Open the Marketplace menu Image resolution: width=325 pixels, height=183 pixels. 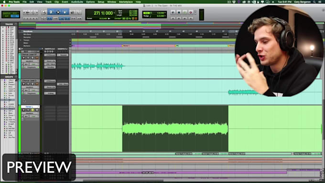(126, 2)
